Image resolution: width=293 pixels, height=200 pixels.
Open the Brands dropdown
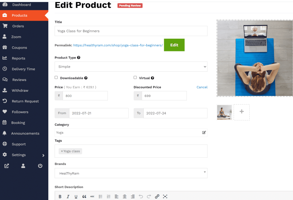click(x=131, y=173)
